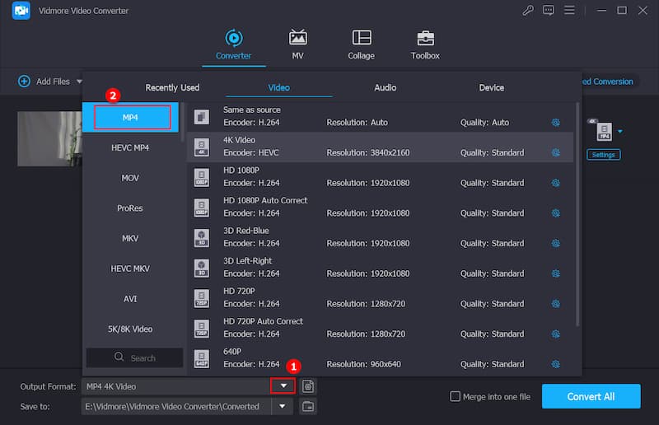Select the Recently Used tab
659x425 pixels.
click(x=172, y=87)
